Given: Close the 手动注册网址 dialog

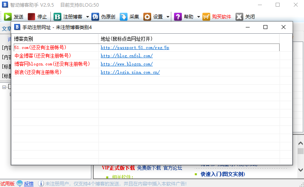Looking at the screenshot, I should click(x=284, y=27).
